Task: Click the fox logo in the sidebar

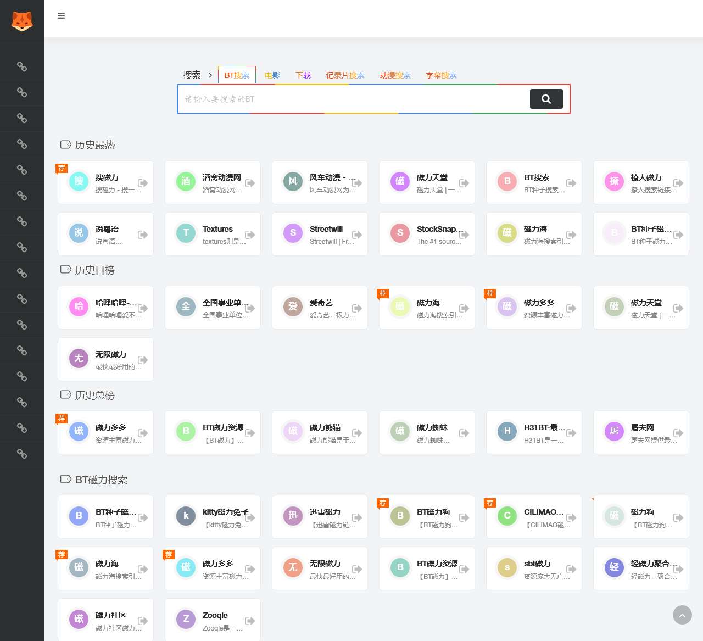Action: (x=22, y=21)
